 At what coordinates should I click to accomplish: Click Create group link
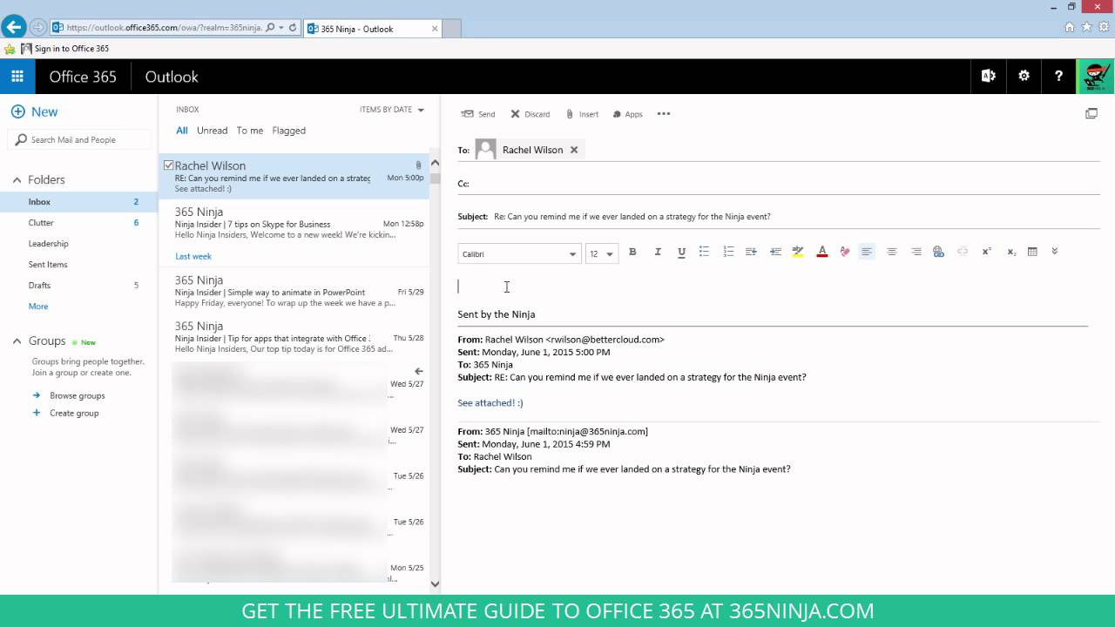point(74,413)
